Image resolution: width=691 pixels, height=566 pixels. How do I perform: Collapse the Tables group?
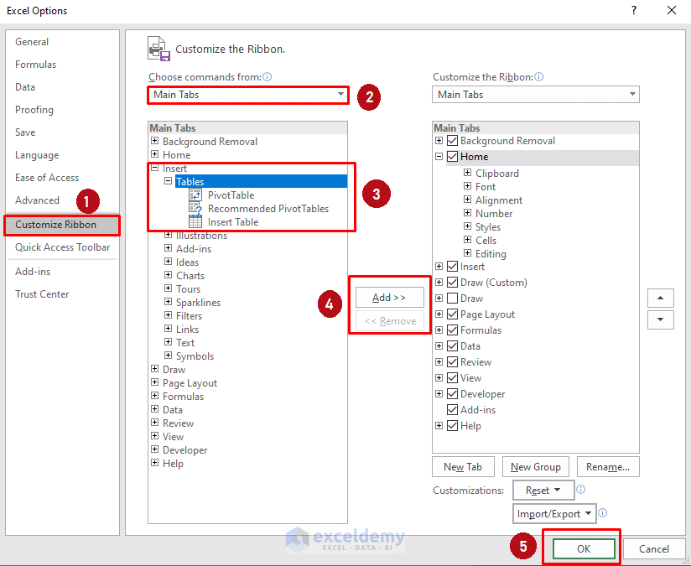(x=168, y=181)
